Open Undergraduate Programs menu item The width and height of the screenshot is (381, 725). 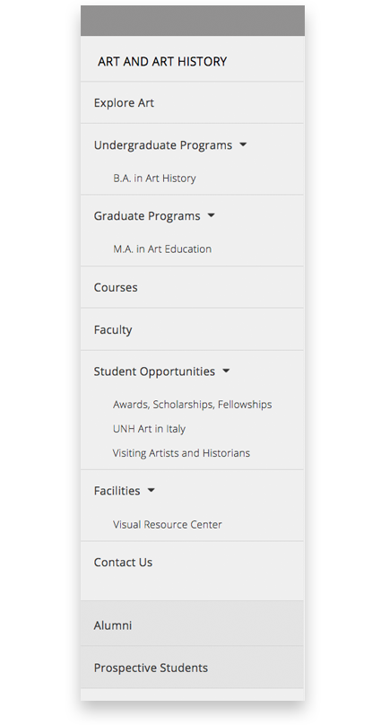coord(163,145)
